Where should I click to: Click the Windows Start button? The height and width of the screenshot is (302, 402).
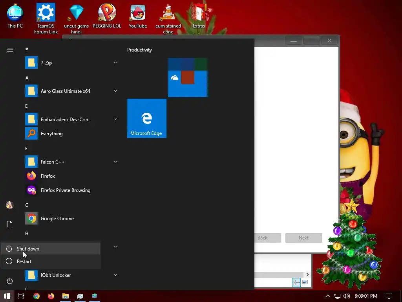pyautogui.click(x=7, y=296)
